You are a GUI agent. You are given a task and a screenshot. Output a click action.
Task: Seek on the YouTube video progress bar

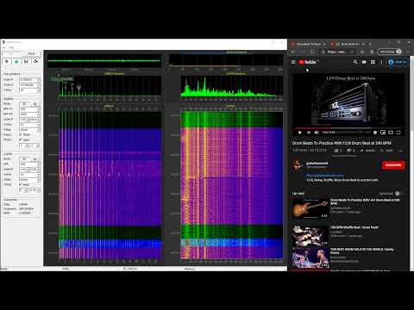348,128
